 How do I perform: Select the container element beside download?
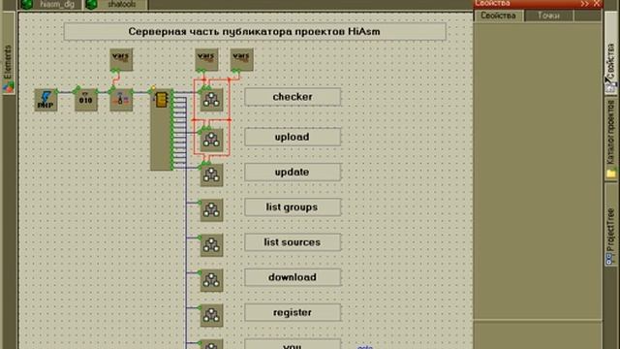[x=211, y=280]
